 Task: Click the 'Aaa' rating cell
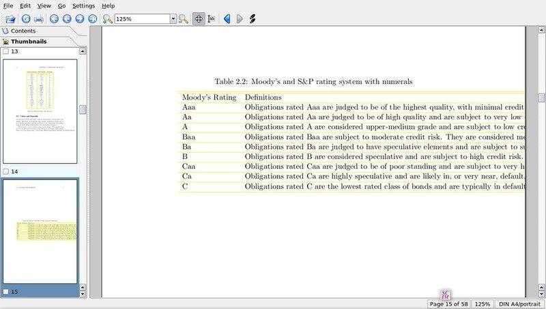pos(189,108)
